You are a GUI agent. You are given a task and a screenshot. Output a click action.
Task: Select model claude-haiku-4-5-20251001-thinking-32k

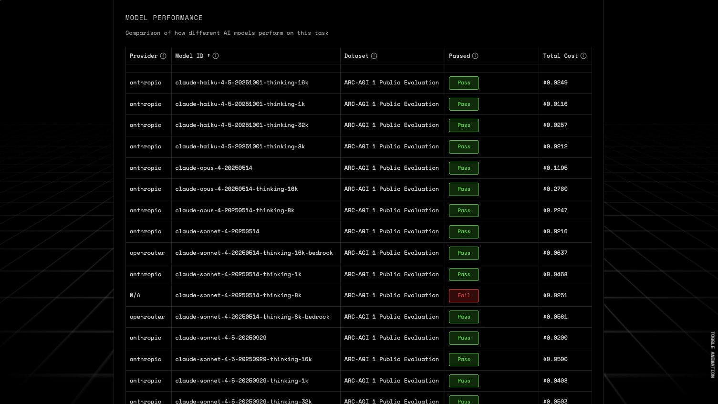point(241,125)
